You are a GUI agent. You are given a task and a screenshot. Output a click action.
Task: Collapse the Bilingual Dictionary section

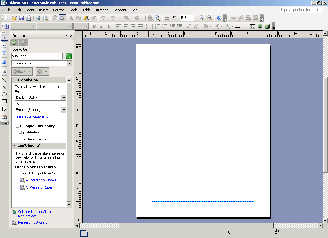[x=18, y=126]
